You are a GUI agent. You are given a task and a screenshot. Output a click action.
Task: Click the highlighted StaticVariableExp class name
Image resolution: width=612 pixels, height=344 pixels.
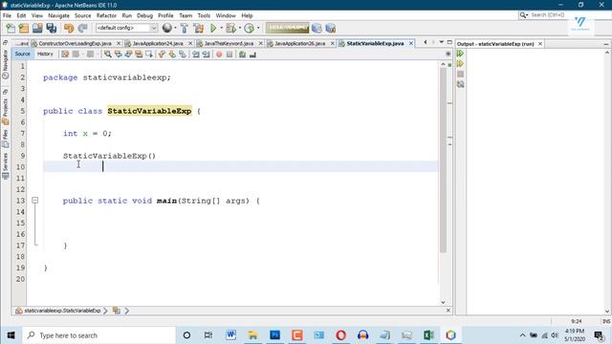149,111
